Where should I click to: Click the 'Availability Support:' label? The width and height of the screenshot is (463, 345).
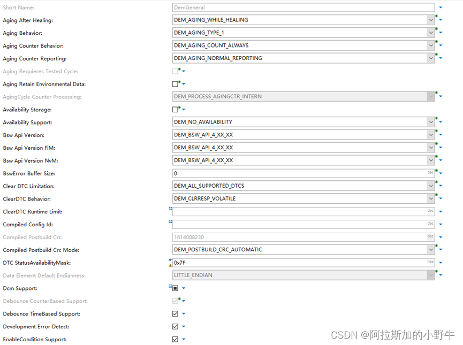coord(27,122)
